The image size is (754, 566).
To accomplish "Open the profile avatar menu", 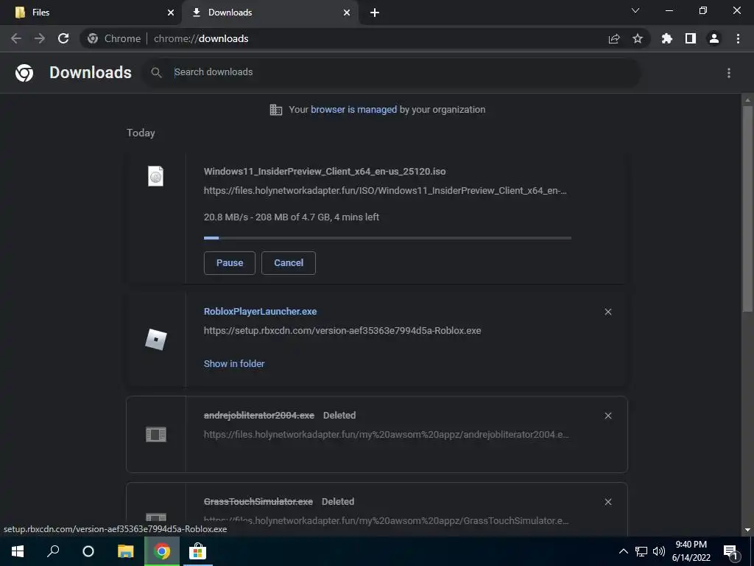I will [714, 38].
